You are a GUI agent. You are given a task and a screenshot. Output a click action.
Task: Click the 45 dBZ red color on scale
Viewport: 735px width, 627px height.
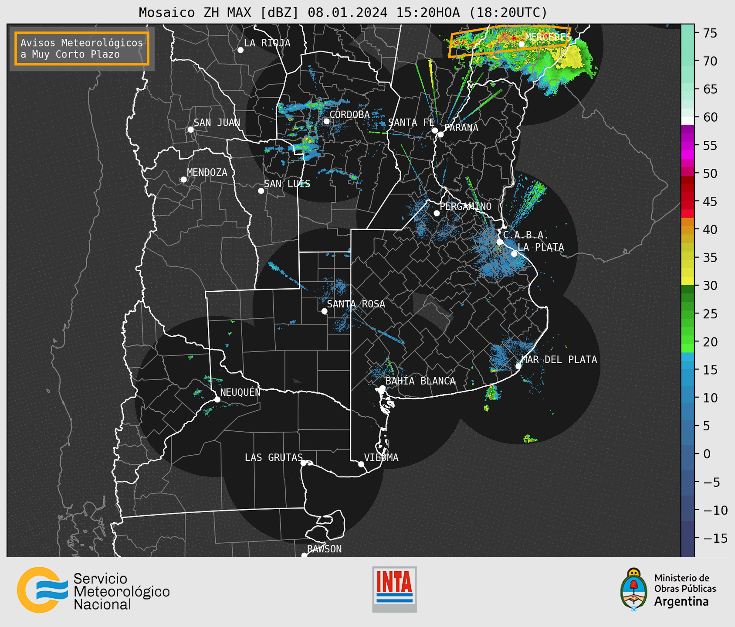coord(688,201)
